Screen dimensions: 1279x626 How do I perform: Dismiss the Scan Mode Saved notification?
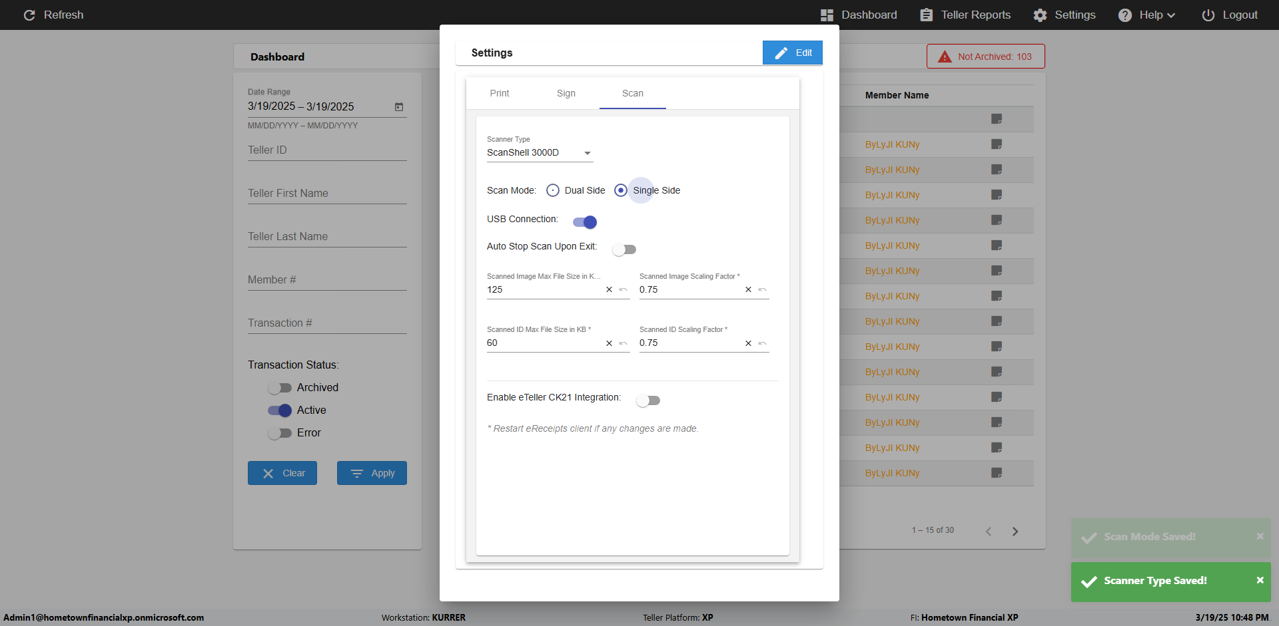pos(1260,536)
